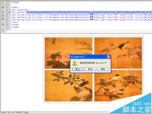Click No button in Dreamweaver save dialog
Viewport: 152px width, 114px height.
pos(90,69)
